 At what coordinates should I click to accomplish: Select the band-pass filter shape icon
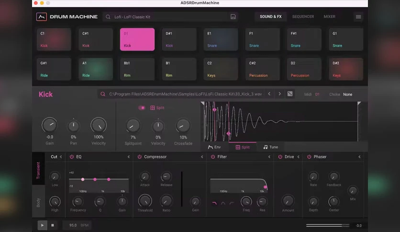coord(223,203)
